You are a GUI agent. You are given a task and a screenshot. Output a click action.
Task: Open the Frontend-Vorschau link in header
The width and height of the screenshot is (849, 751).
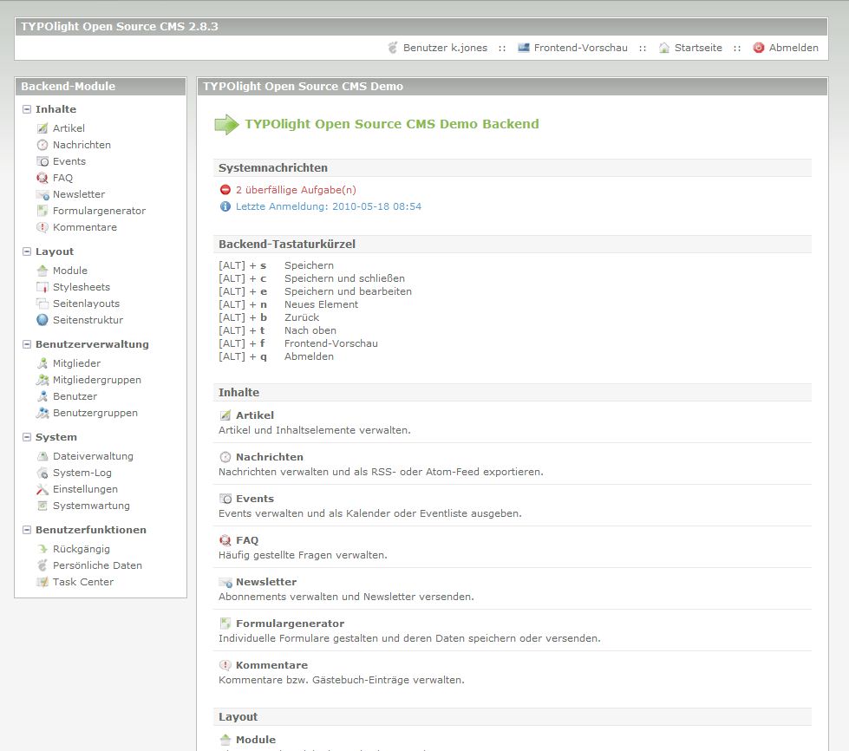click(580, 48)
